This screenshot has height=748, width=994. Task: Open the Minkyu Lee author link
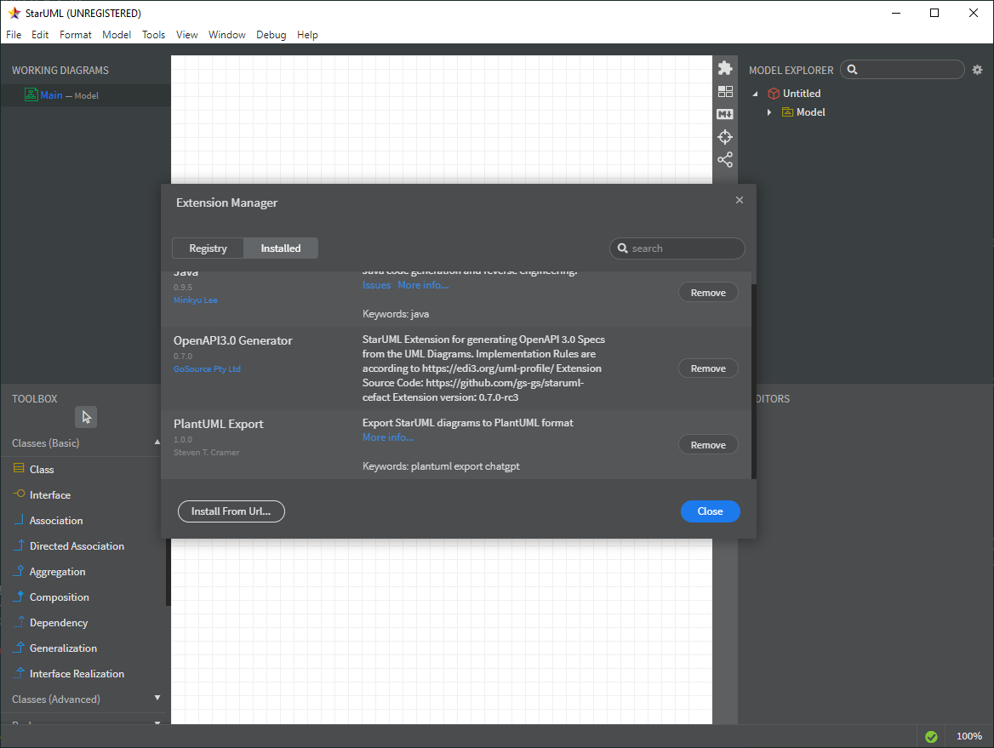coord(195,300)
